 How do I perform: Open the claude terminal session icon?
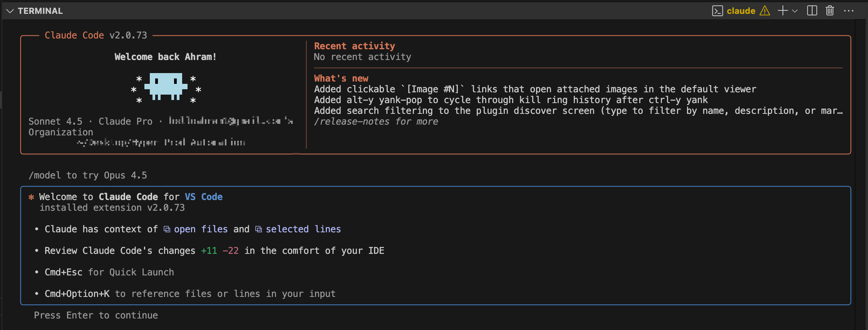pos(717,11)
